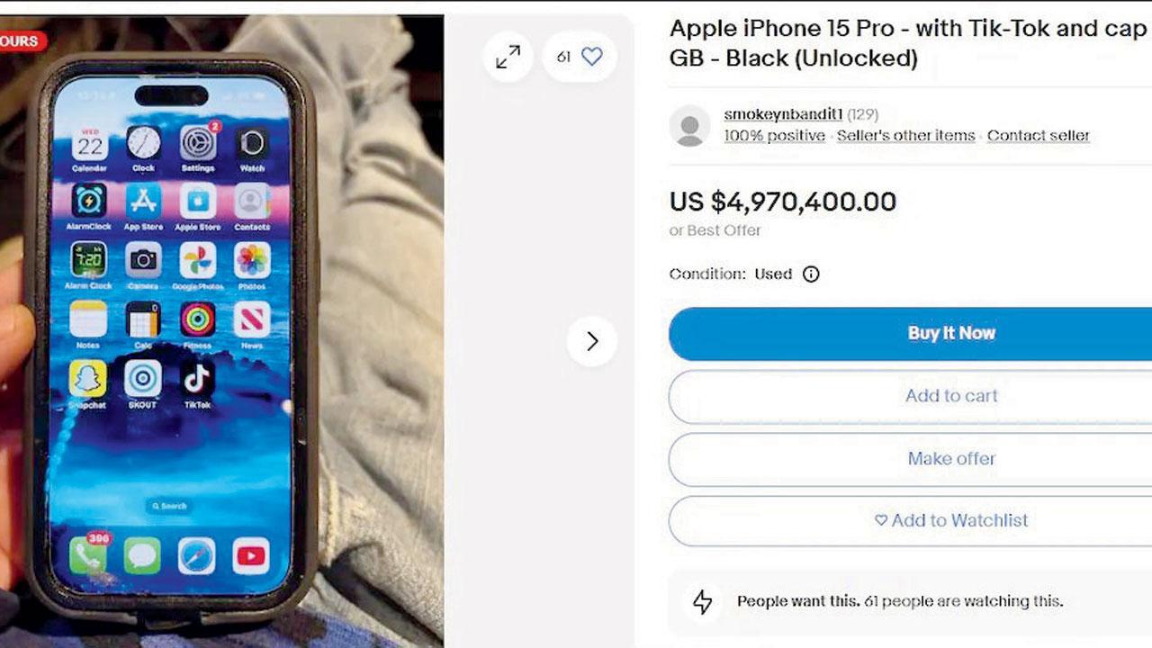
Task: Go to next listing photo with arrow
Action: click(591, 341)
